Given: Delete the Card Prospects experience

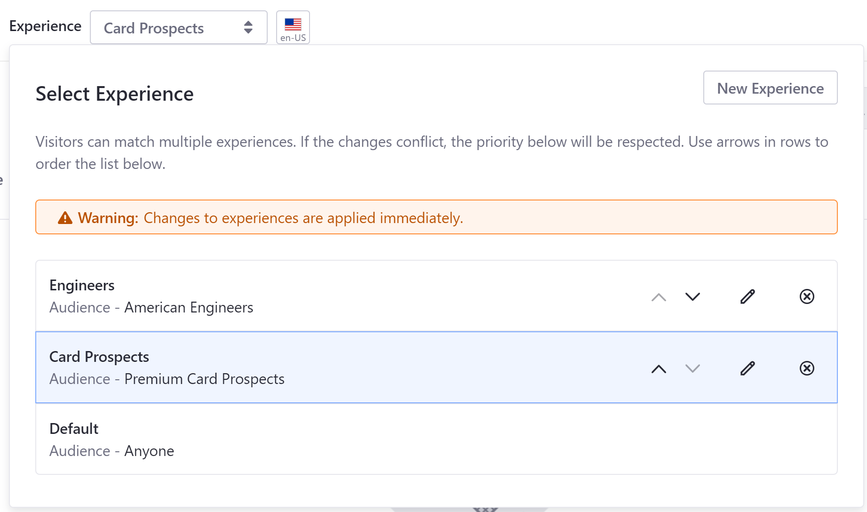Looking at the screenshot, I should point(807,368).
